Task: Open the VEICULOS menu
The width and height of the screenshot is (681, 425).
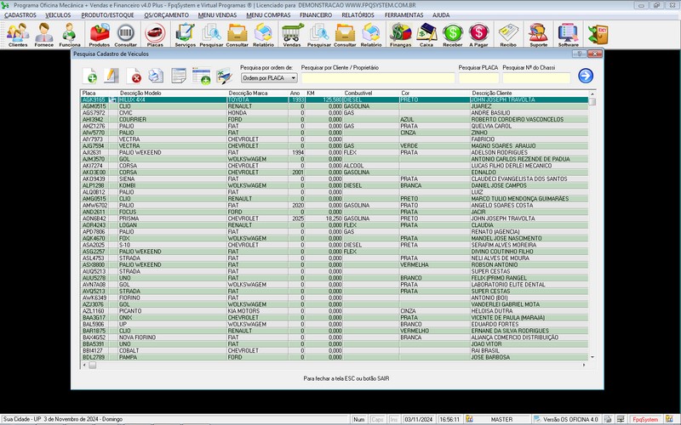Action: click(x=58, y=15)
